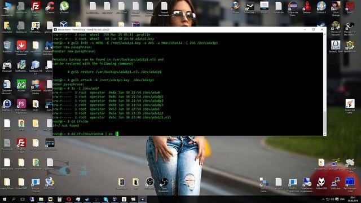Click the '/dev/ada1p1.eli' listing row
The height and width of the screenshot is (203, 361).
tap(112, 117)
